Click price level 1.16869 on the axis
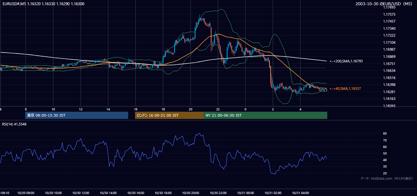The height and width of the screenshot is (196, 417). (389, 57)
